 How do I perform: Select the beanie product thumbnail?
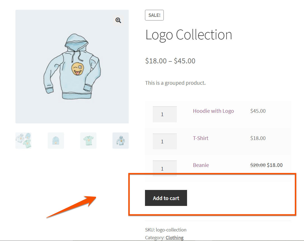click(56, 140)
